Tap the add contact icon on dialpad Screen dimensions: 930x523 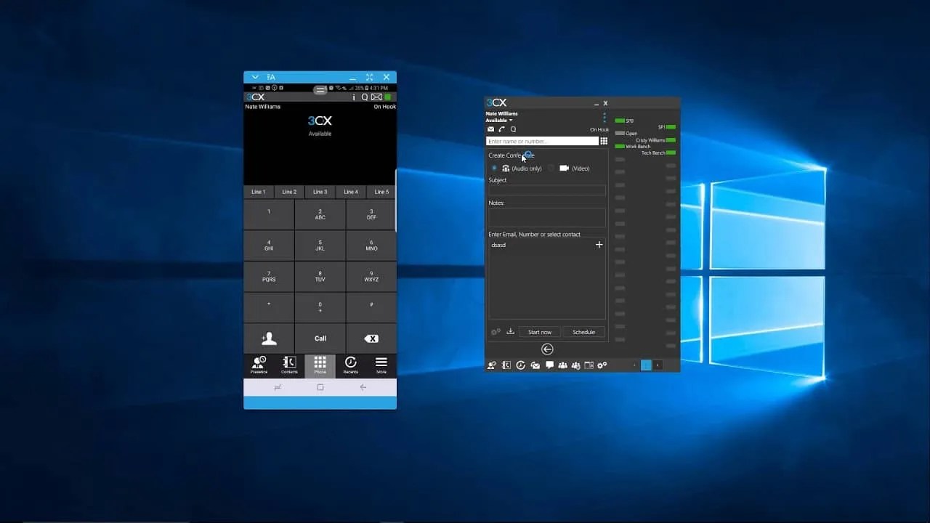click(x=269, y=338)
